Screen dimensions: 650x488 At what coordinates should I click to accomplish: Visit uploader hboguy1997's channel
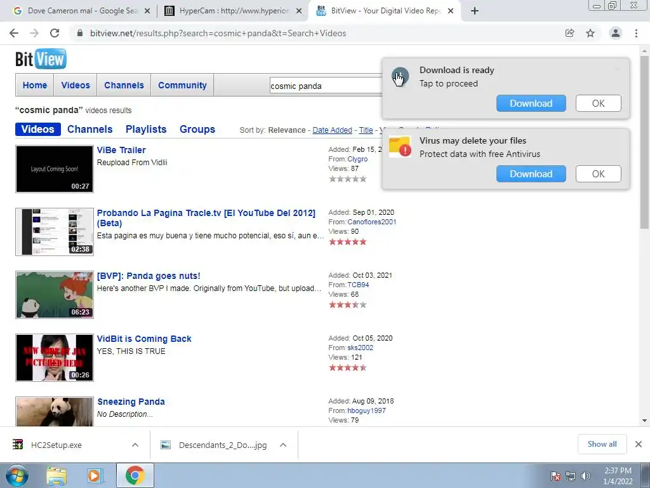tap(366, 410)
